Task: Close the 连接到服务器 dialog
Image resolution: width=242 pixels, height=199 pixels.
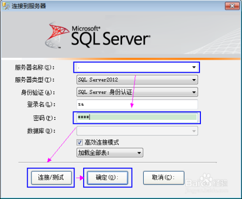Action: [232, 6]
